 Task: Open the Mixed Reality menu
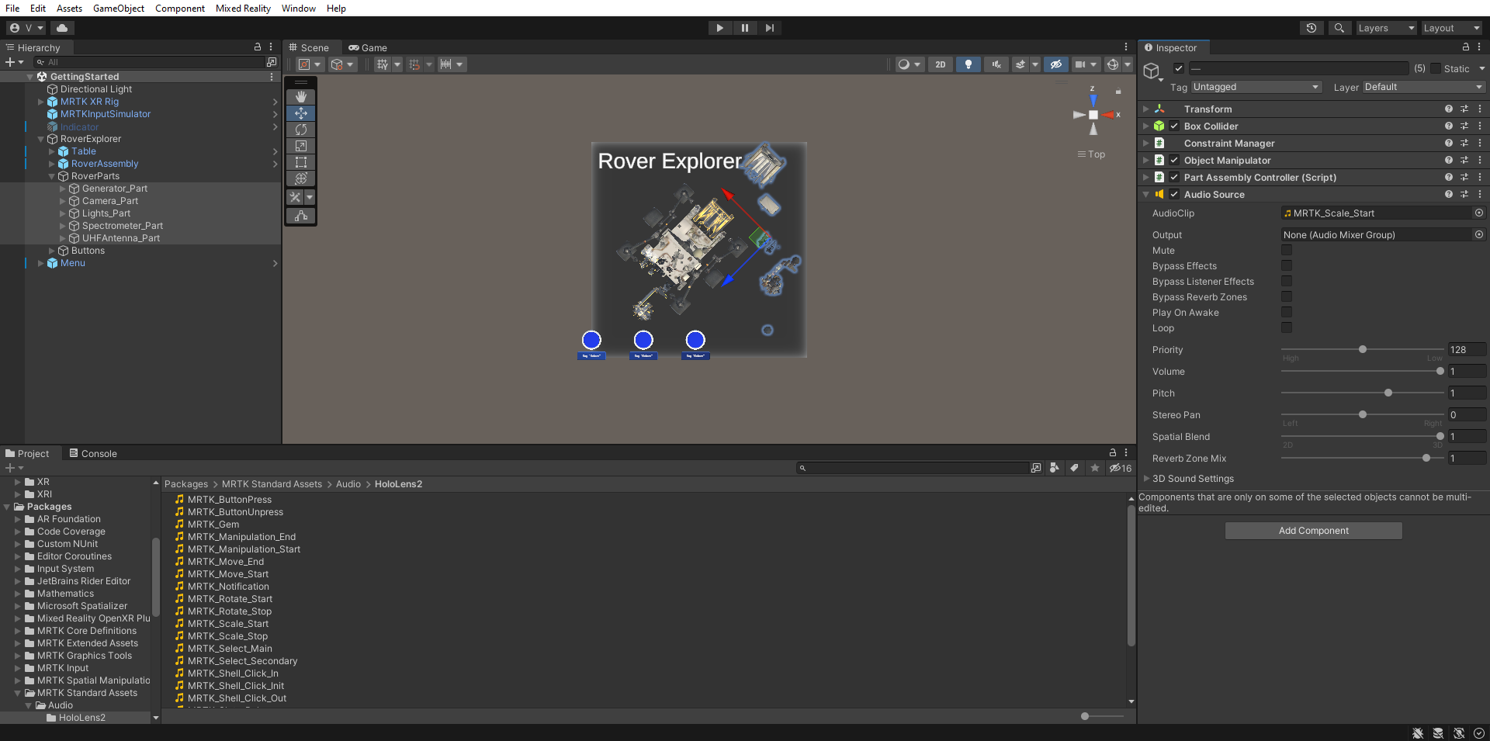[243, 8]
